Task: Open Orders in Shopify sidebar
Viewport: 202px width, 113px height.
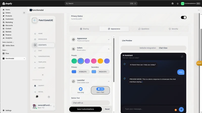Action: 8,13
